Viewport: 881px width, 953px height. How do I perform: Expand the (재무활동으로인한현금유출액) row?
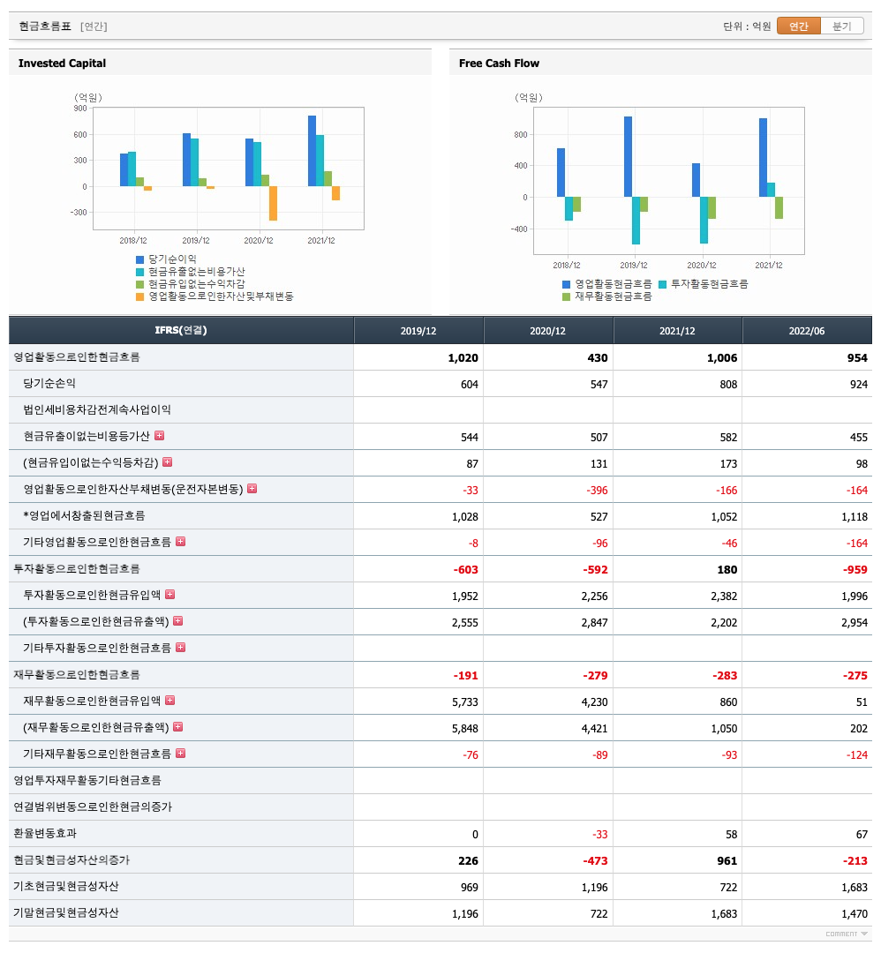(x=178, y=727)
